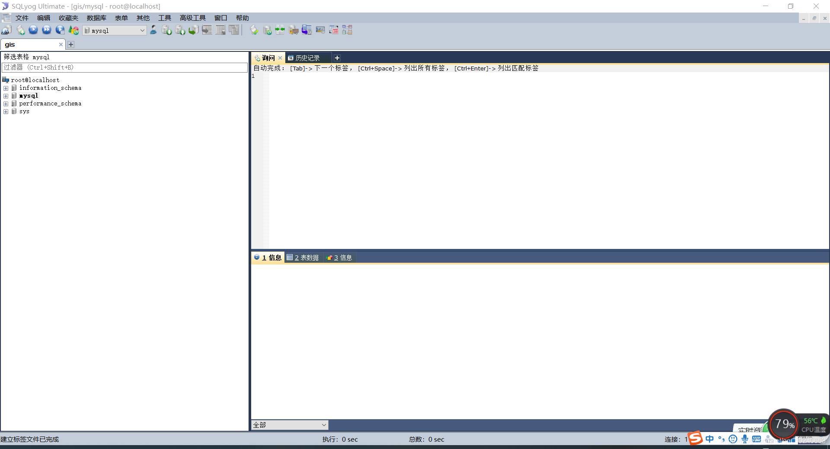This screenshot has width=830, height=449.
Task: Open the mysql database selector dropdown
Action: [115, 30]
